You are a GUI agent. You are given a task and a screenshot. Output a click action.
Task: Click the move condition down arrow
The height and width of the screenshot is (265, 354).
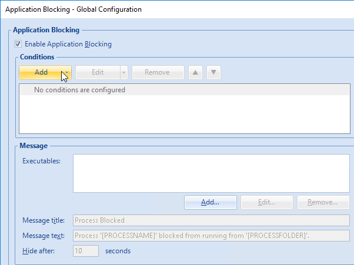213,72
